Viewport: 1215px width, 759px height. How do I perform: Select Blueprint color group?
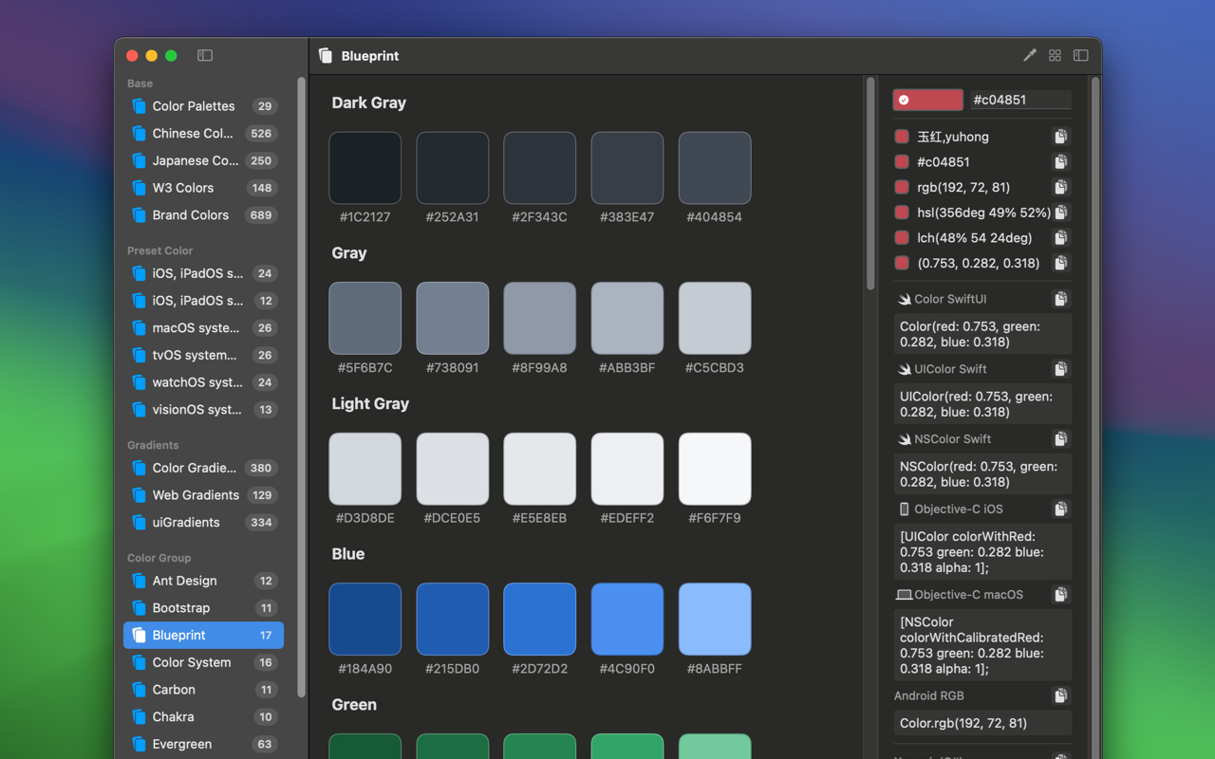203,636
